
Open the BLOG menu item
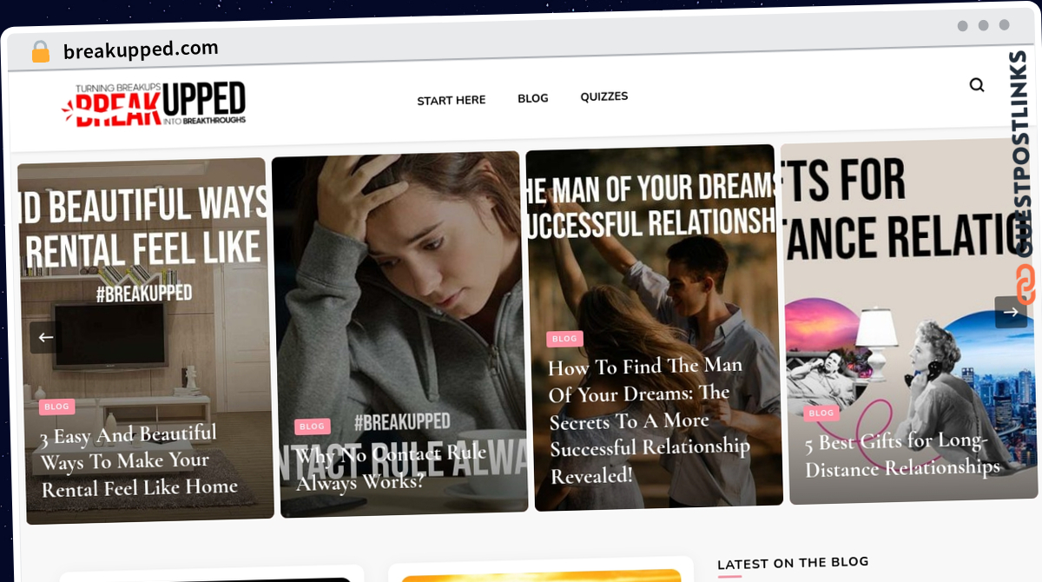pyautogui.click(x=533, y=98)
